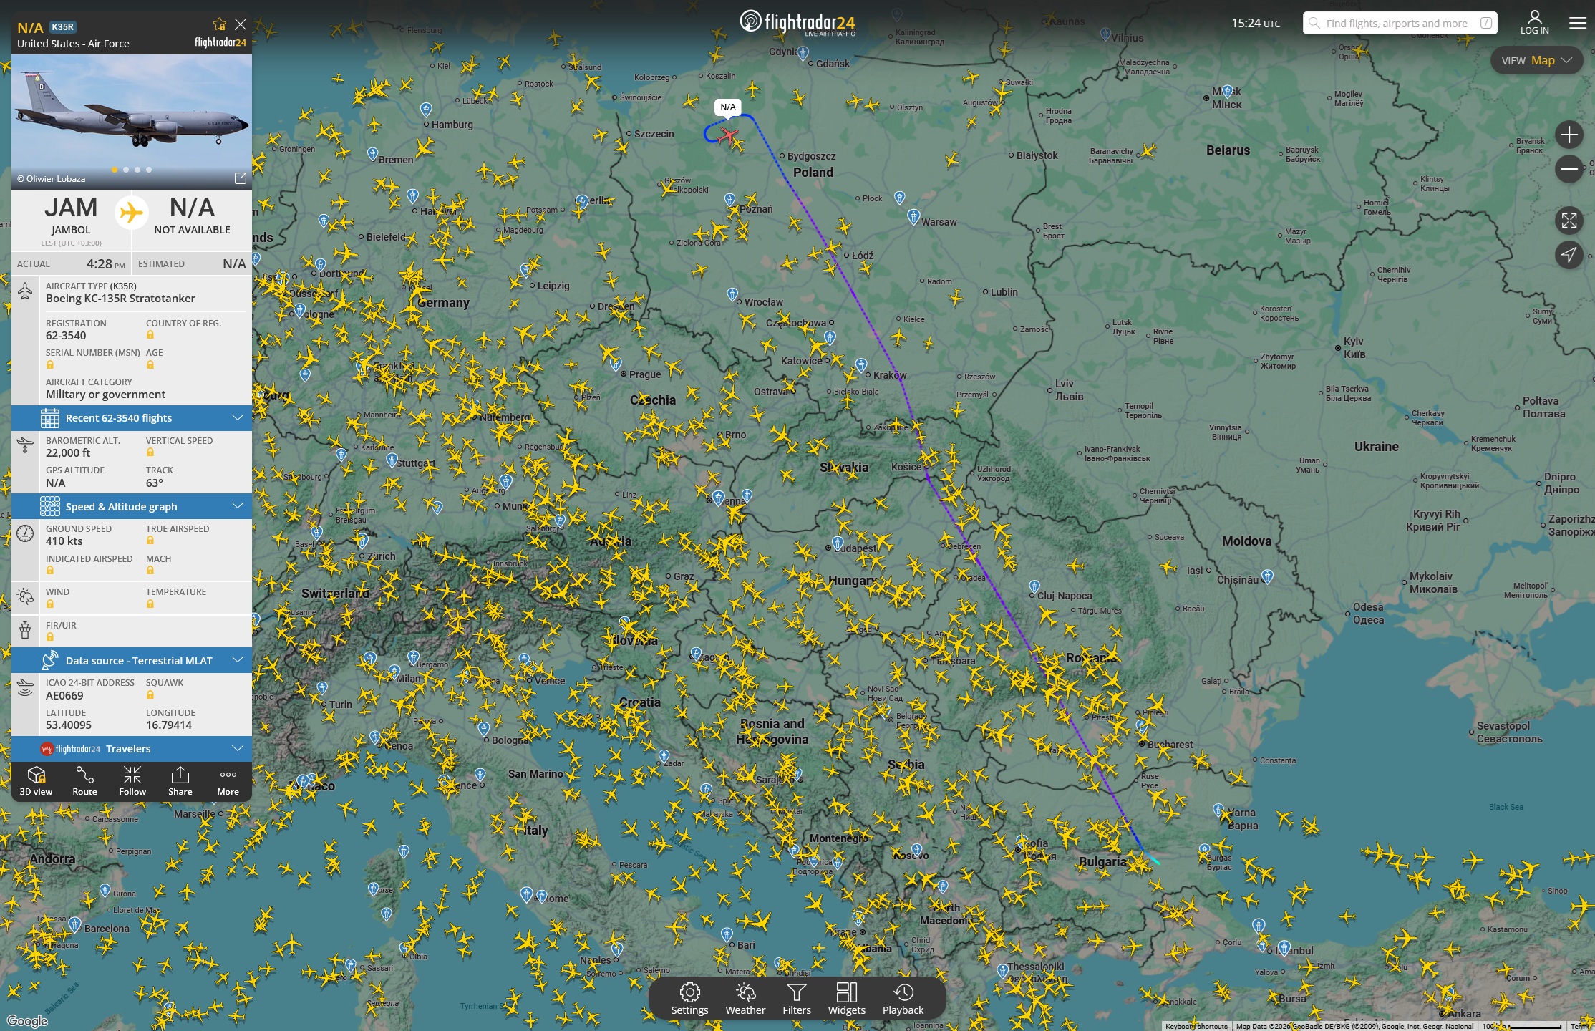
Task: Expand Recent 62-3540 flights section
Action: pos(132,418)
